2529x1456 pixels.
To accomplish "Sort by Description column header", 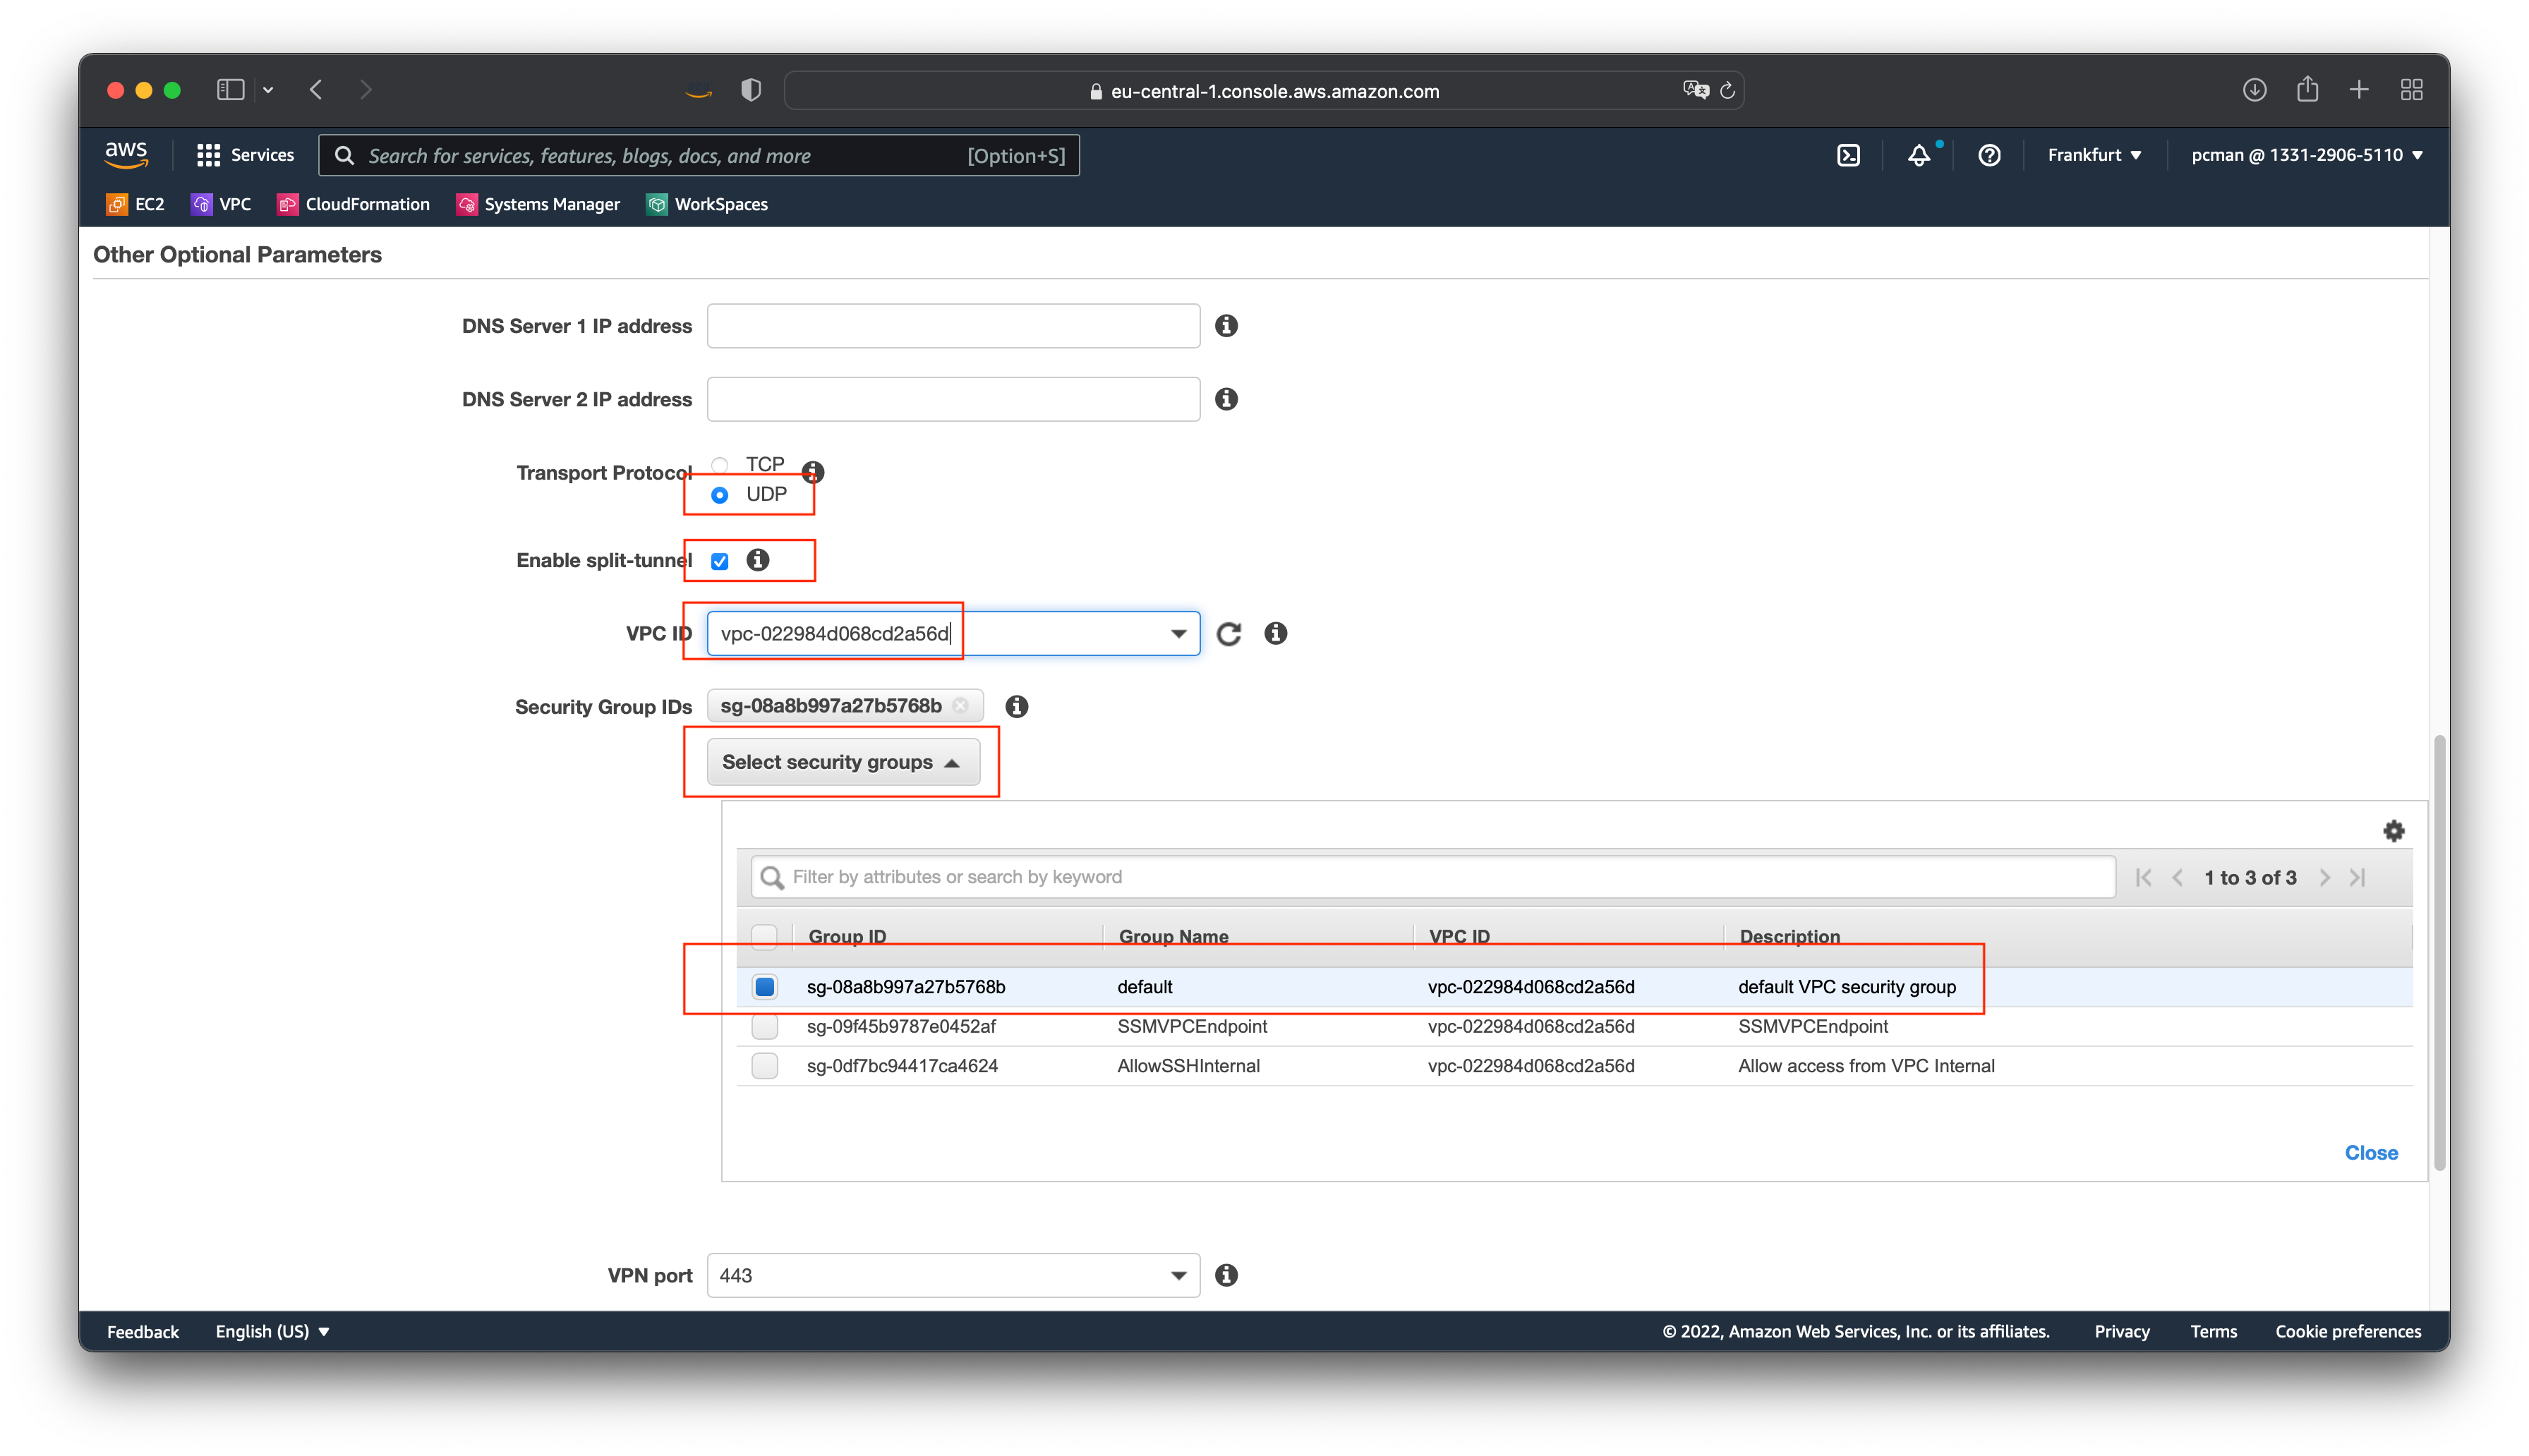I will (x=1789, y=936).
